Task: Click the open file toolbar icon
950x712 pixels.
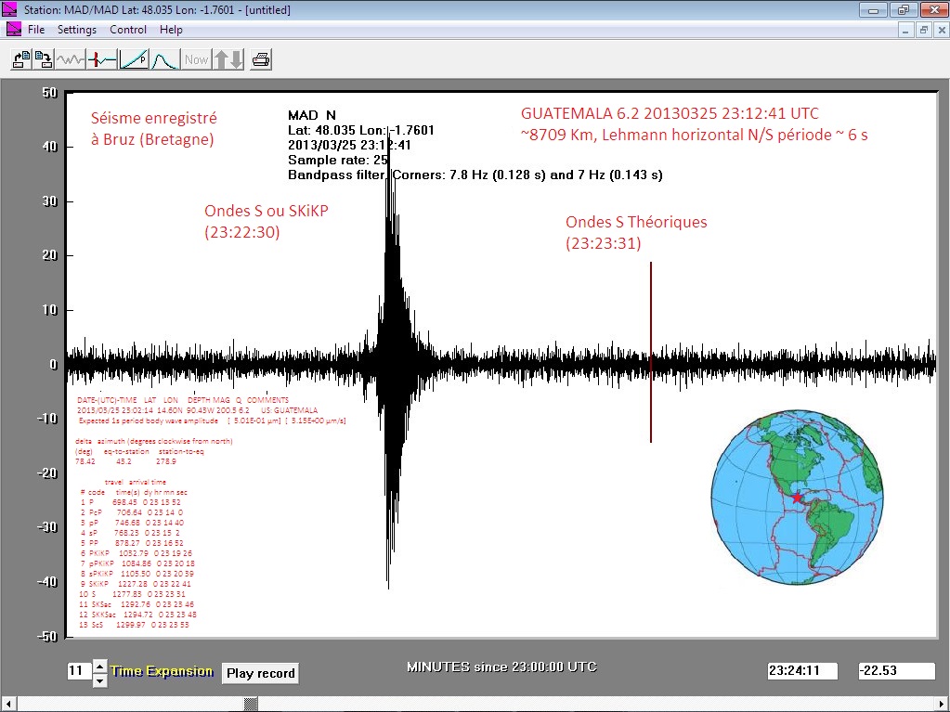Action: (x=20, y=59)
